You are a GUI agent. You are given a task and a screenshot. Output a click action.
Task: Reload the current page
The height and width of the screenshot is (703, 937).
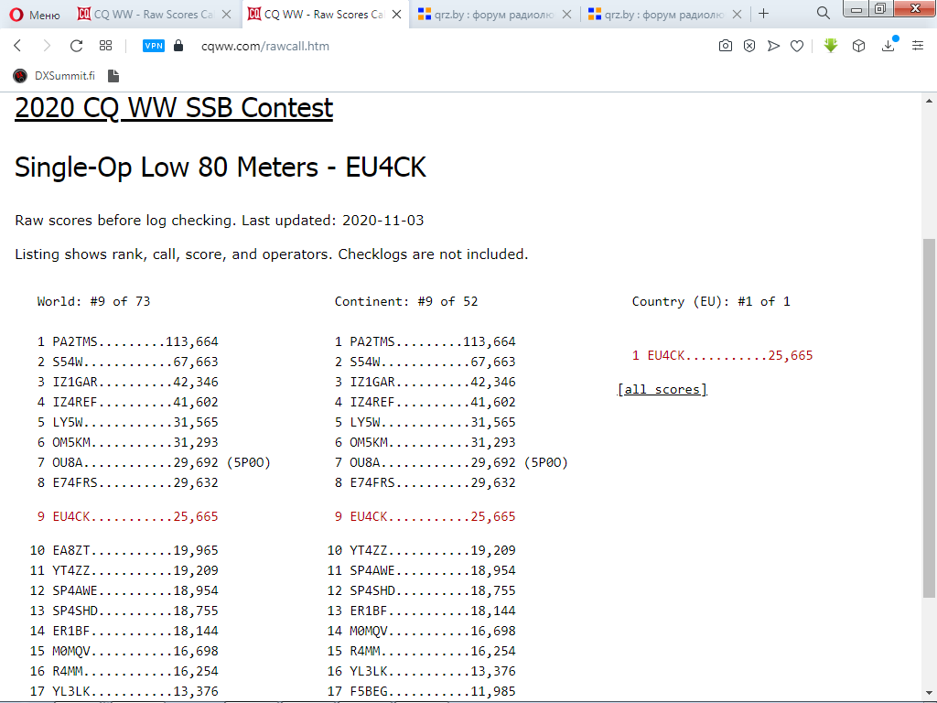pos(76,46)
